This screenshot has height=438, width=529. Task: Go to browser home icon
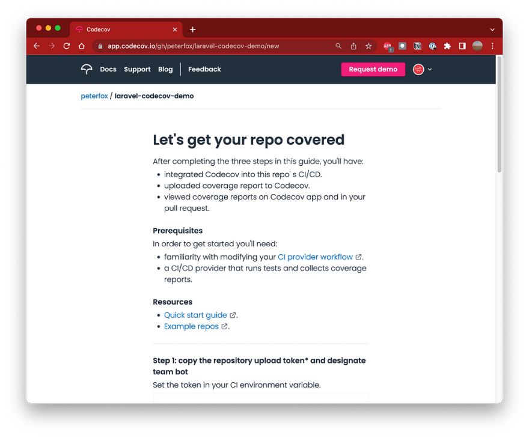coord(82,46)
